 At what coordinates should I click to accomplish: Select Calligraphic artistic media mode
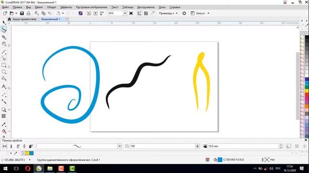pos(25,146)
